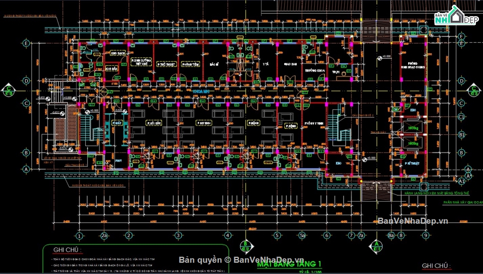
Task: Click the PHÒNG SINH HOẠT CHUNG label
Action: tap(412, 66)
